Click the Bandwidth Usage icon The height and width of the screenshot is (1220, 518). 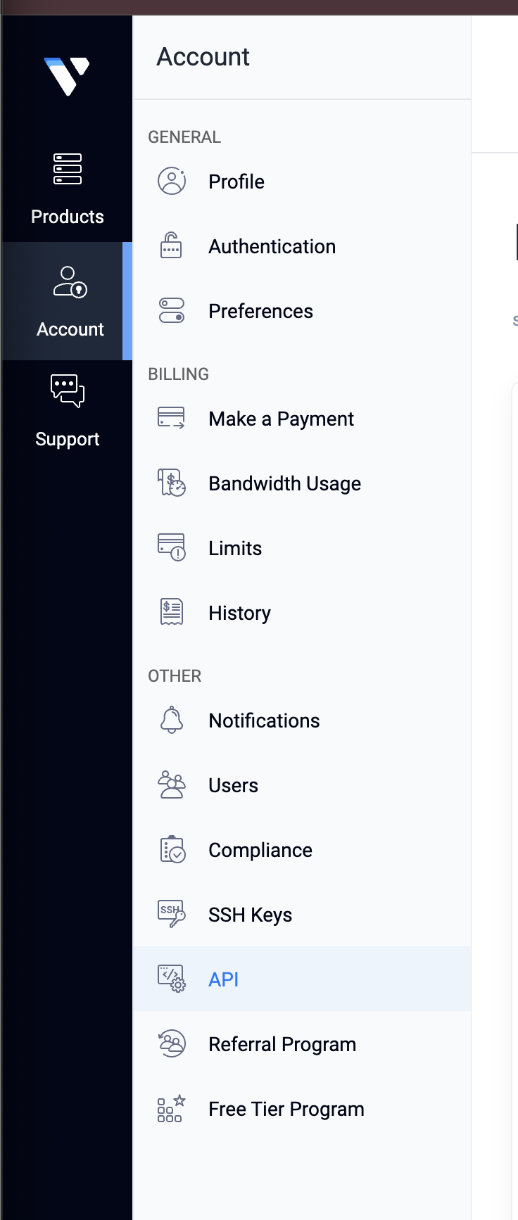[172, 483]
